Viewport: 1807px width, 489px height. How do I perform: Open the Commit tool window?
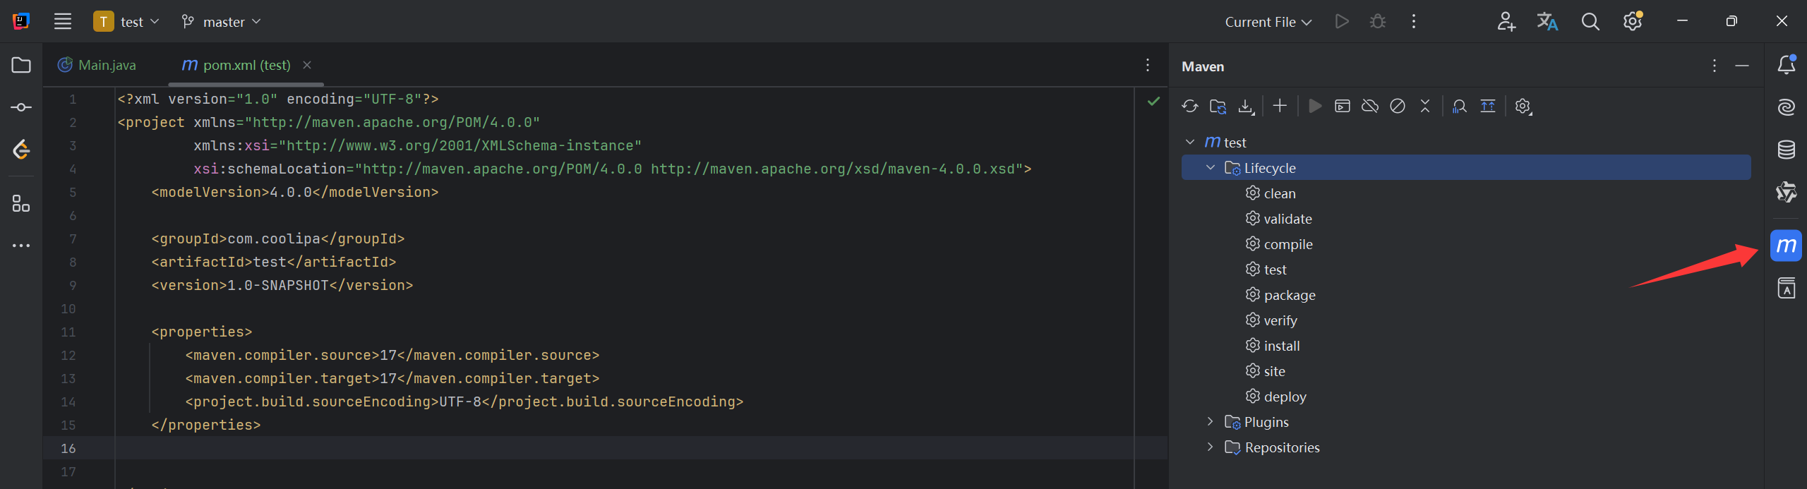[21, 107]
